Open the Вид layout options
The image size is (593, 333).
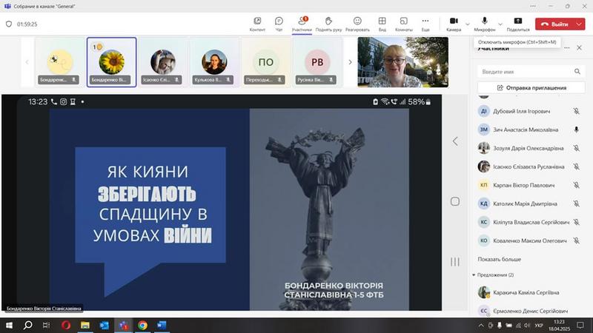382,24
